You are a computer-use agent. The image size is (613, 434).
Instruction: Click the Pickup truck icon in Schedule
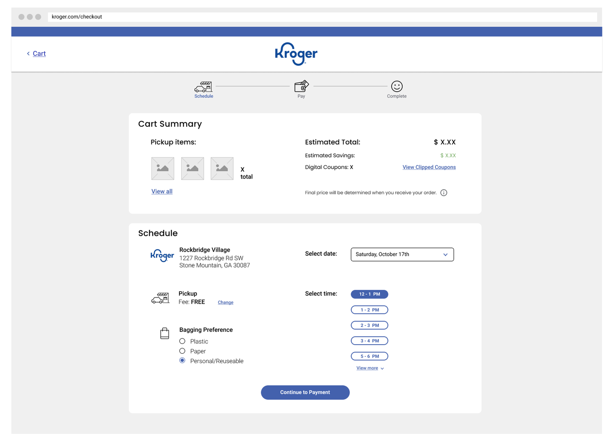pos(160,298)
